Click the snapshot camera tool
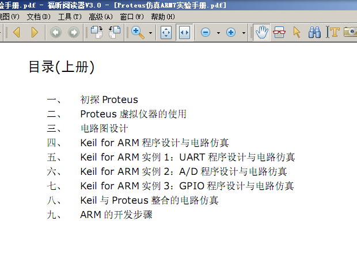Viewport: 357px width, 279px height. click(x=351, y=32)
